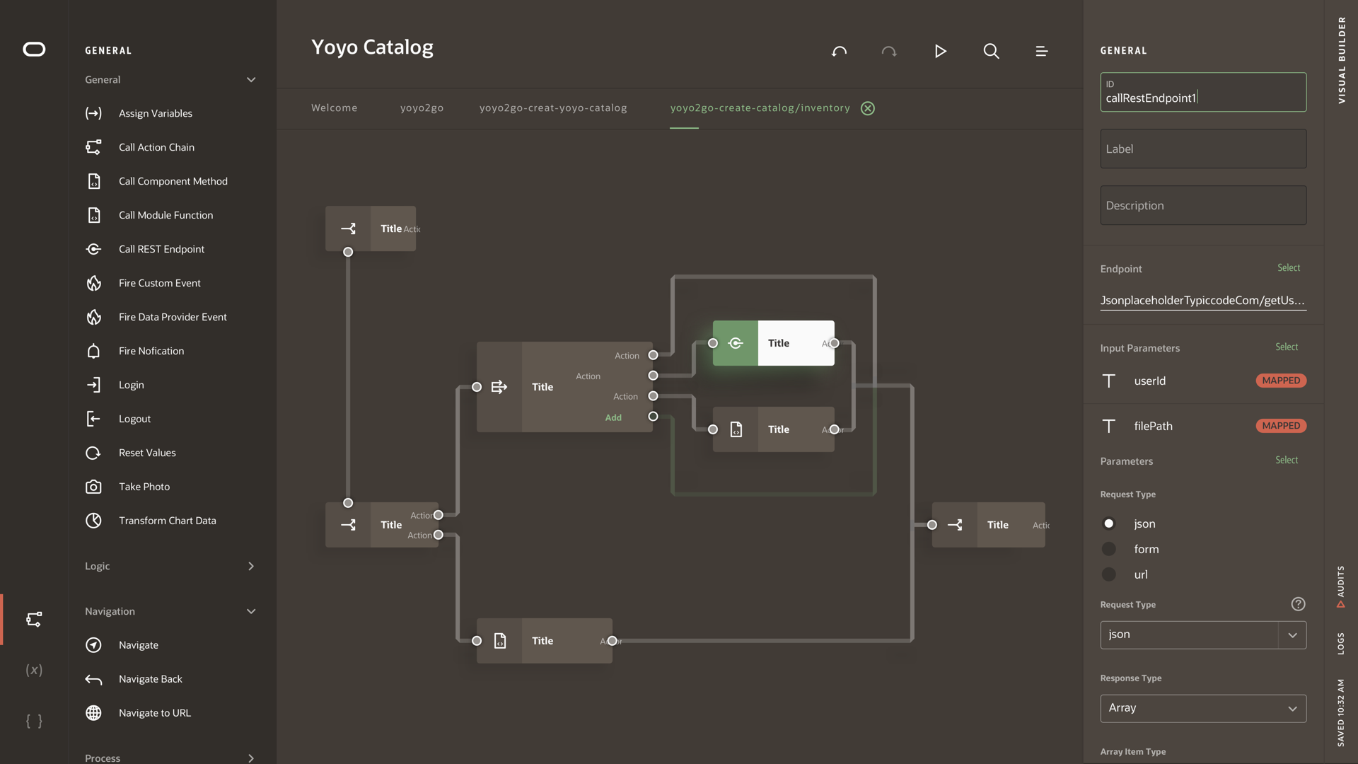The height and width of the screenshot is (764, 1358).
Task: Collapse the General palette section
Action: pyautogui.click(x=251, y=80)
